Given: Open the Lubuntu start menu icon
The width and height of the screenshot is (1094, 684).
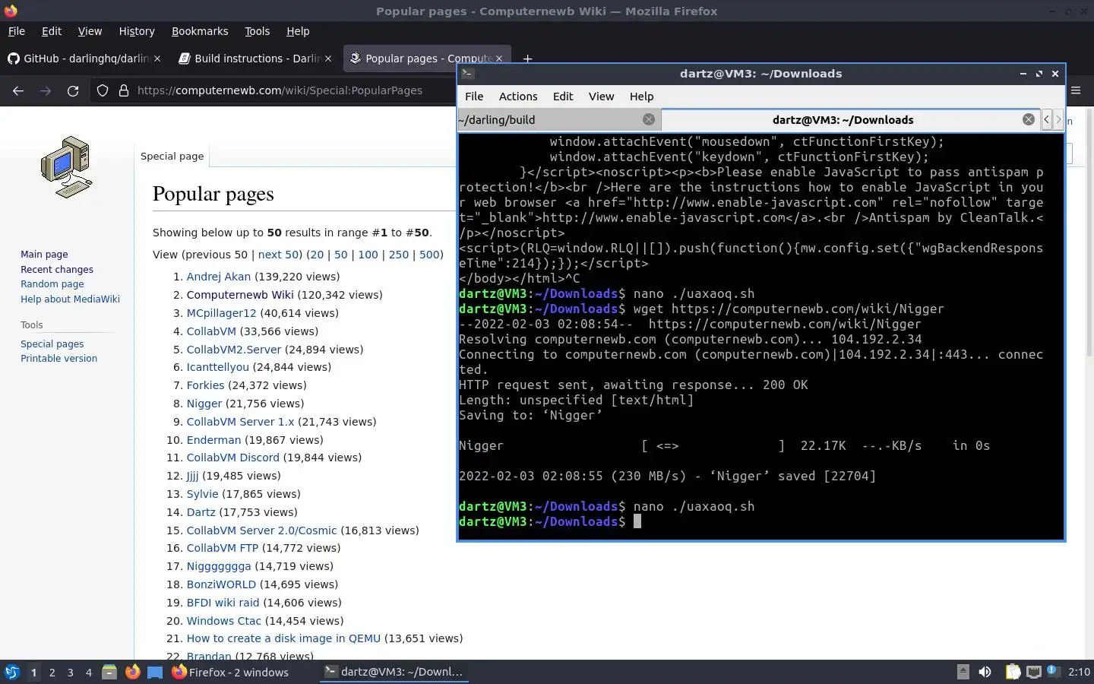Looking at the screenshot, I should click(x=11, y=672).
